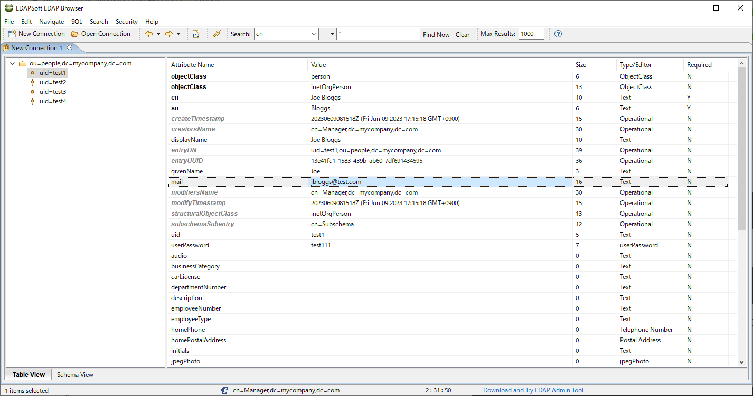Open the SQL menu
753x396 pixels.
pyautogui.click(x=76, y=22)
